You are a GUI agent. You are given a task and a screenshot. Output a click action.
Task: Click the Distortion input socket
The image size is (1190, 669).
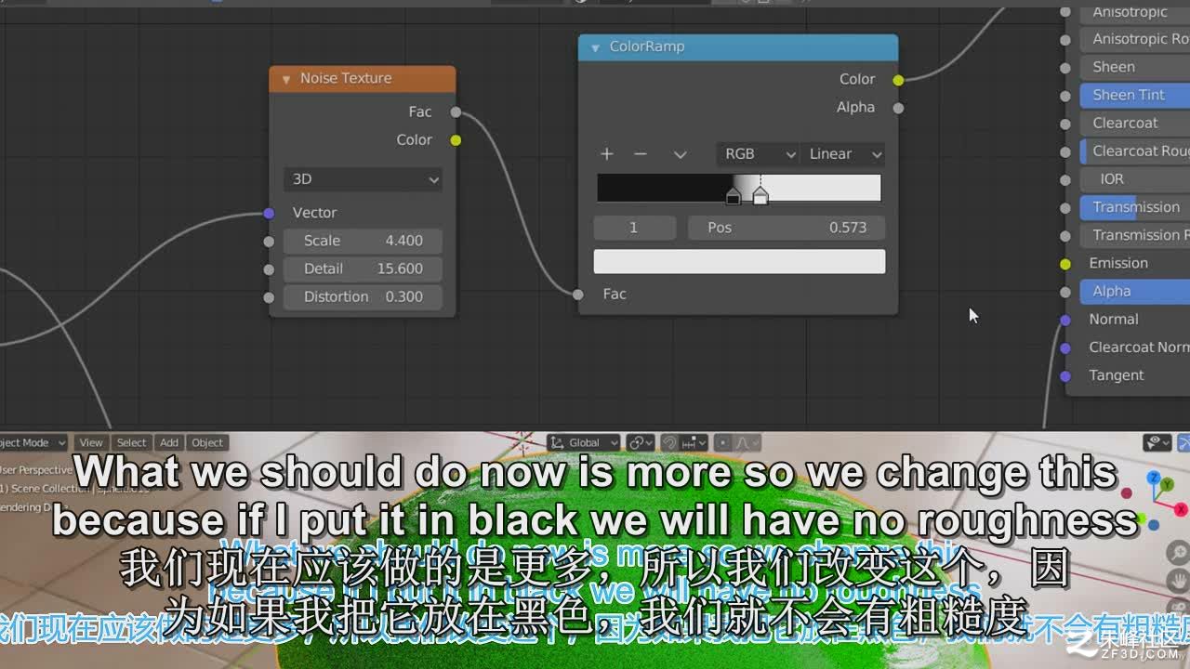coord(269,297)
